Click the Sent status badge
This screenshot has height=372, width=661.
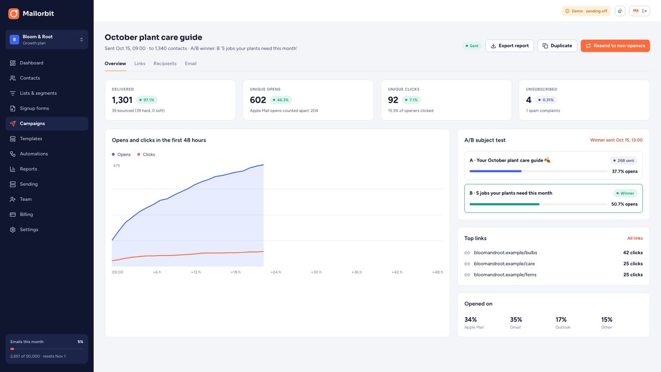(x=472, y=46)
